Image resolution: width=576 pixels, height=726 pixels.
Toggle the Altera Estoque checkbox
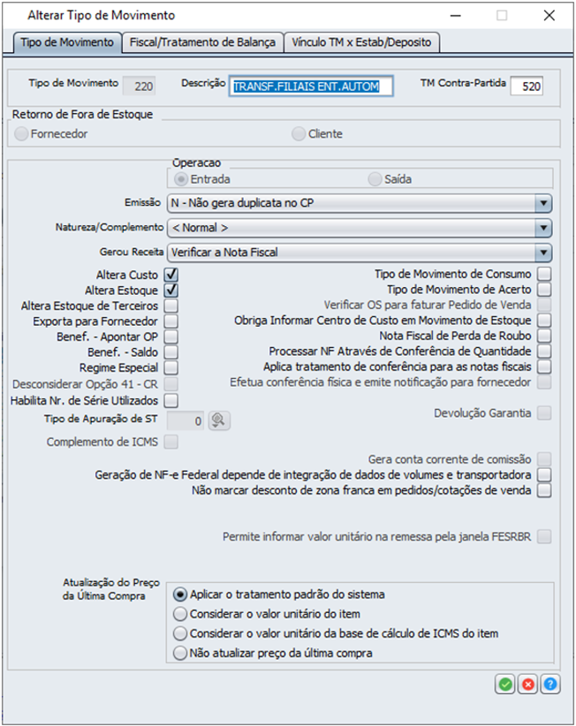click(x=171, y=291)
